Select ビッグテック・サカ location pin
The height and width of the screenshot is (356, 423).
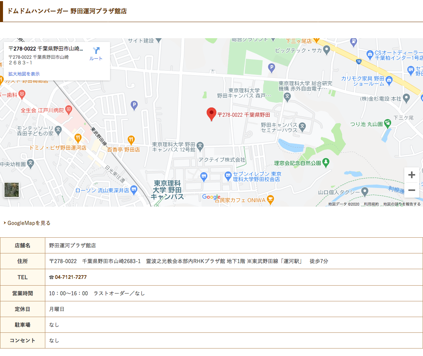point(327,50)
